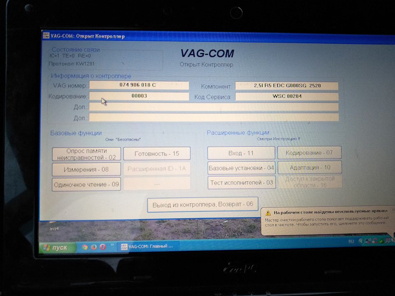Expand hidden tray icons arrow
Image resolution: width=395 pixels, height=296 pixels.
[360, 241]
